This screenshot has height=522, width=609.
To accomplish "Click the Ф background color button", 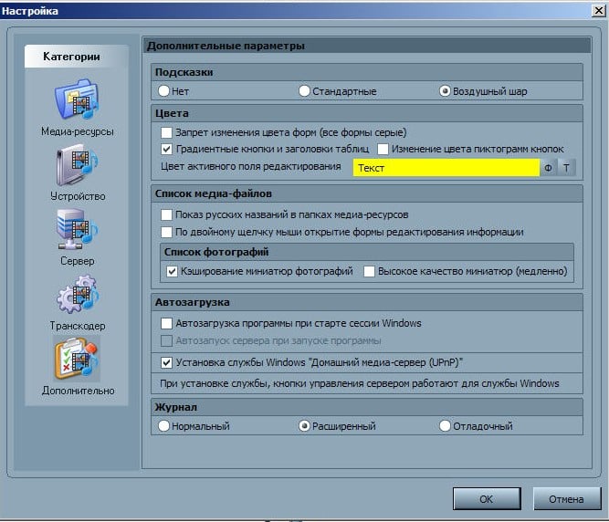I will point(548,168).
